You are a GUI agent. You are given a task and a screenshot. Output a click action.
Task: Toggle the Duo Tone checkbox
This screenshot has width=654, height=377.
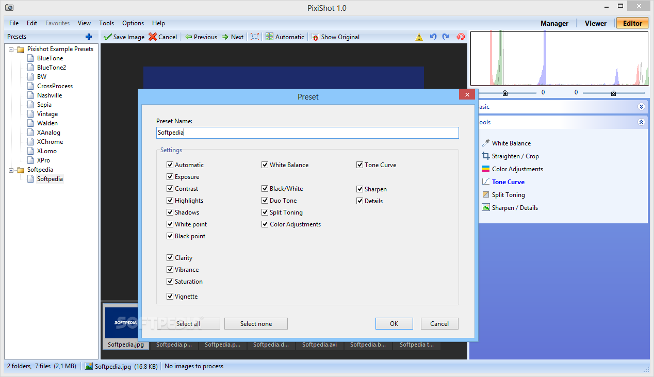click(x=265, y=201)
